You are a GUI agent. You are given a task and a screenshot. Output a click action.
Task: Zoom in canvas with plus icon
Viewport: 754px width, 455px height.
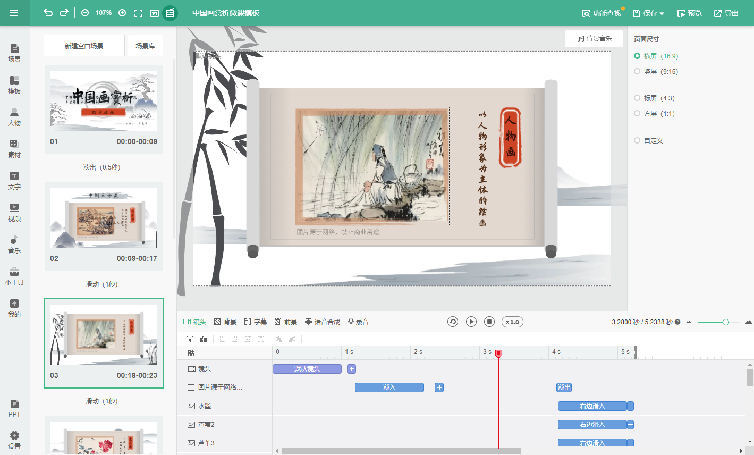click(122, 13)
